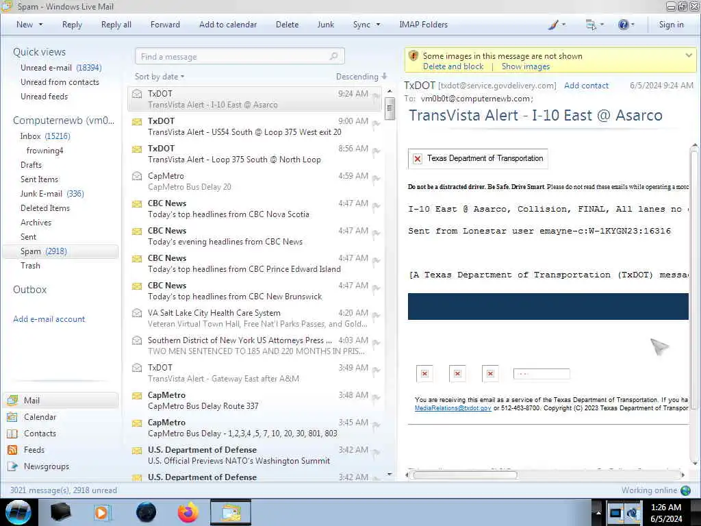Click MediaRelations@txdot.gov email link
701x526 pixels.
coord(453,408)
